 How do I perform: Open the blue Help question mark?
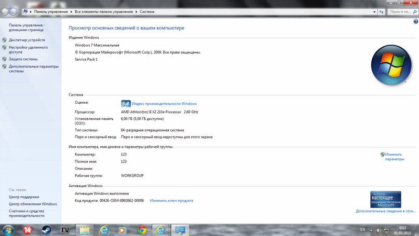point(416,22)
